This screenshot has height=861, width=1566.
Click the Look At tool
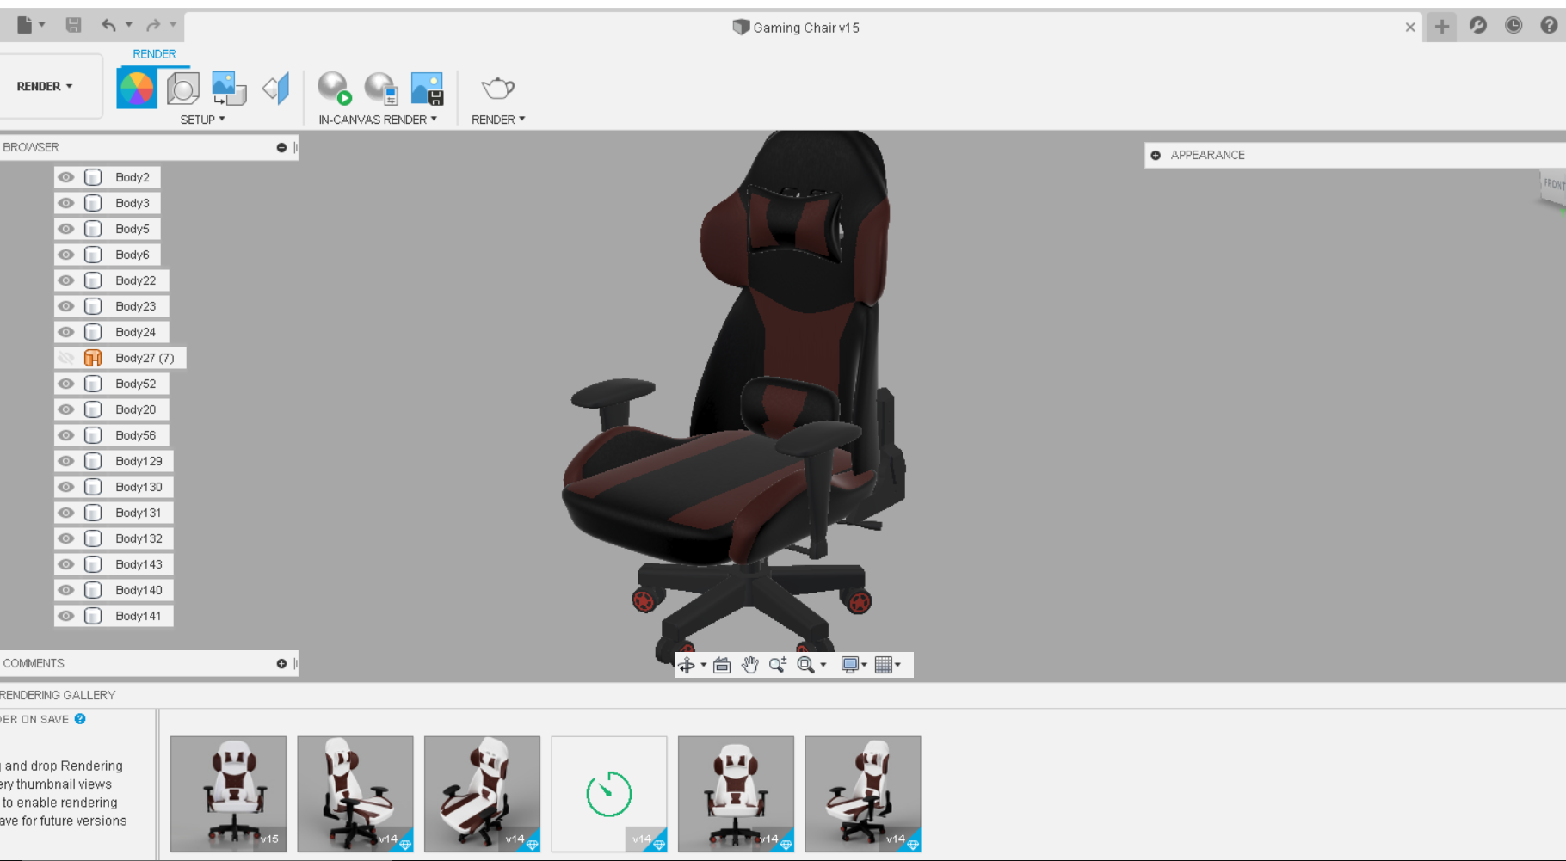(722, 665)
